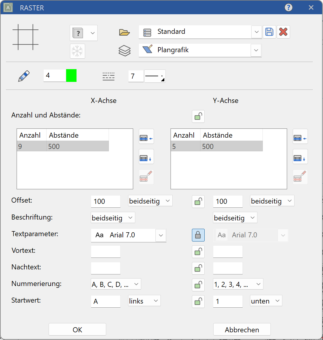Click the green pen color swatch
Image resolution: width=323 pixels, height=340 pixels.
pyautogui.click(x=71, y=75)
